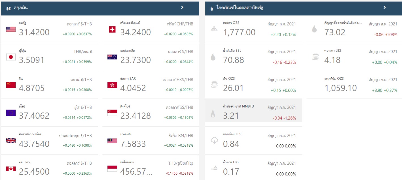The height and width of the screenshot is (180, 402).
Task: Click the ปอนด์อังกฤษ £/THB label
Action: 75,136
